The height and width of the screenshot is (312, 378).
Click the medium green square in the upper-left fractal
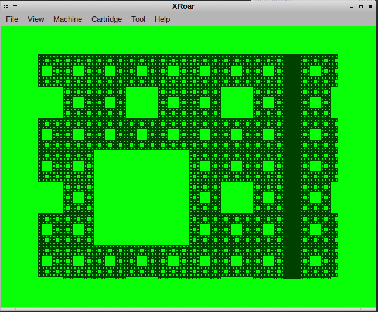tap(142, 103)
